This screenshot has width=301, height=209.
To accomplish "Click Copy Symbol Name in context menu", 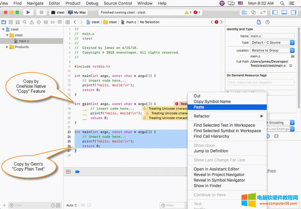I will [212, 102].
